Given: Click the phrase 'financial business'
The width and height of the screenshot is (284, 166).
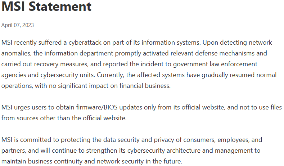Looking at the screenshot, I should click(145, 86).
